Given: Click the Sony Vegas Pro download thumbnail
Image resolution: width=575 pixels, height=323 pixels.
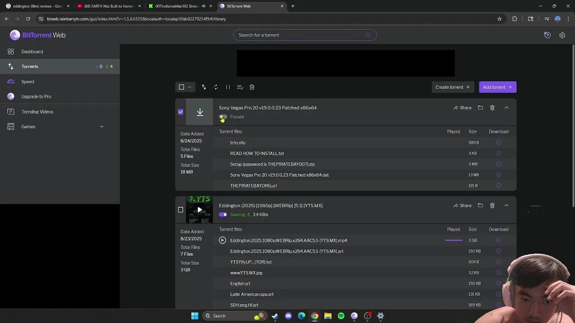Looking at the screenshot, I should [200, 112].
